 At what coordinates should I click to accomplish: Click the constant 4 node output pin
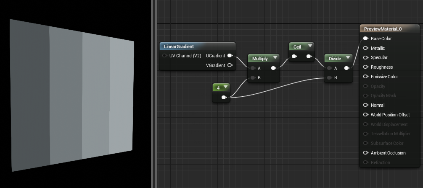[x=224, y=97]
